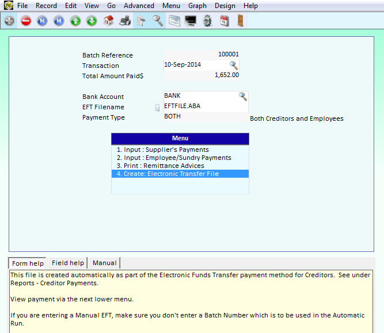384x333 pixels.
Task: Click the red delete record icon
Action: 26,21
